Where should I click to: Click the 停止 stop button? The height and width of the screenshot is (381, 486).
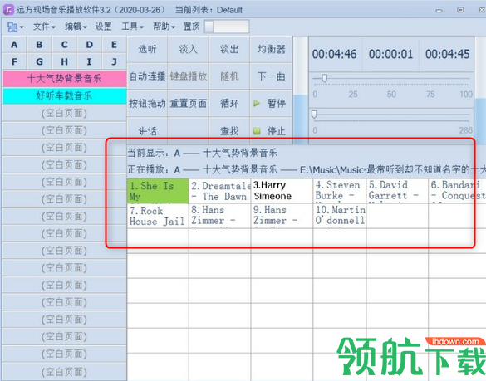(271, 130)
